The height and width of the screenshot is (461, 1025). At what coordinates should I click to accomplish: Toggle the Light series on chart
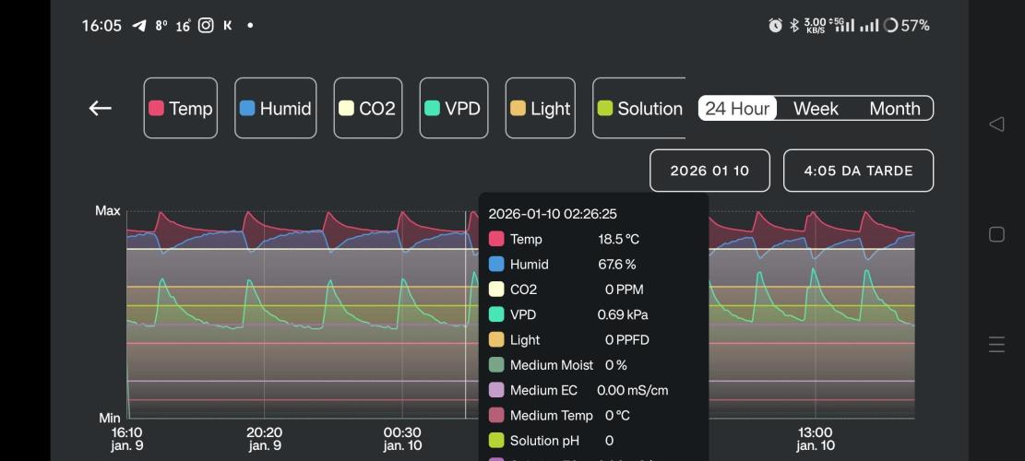541,108
